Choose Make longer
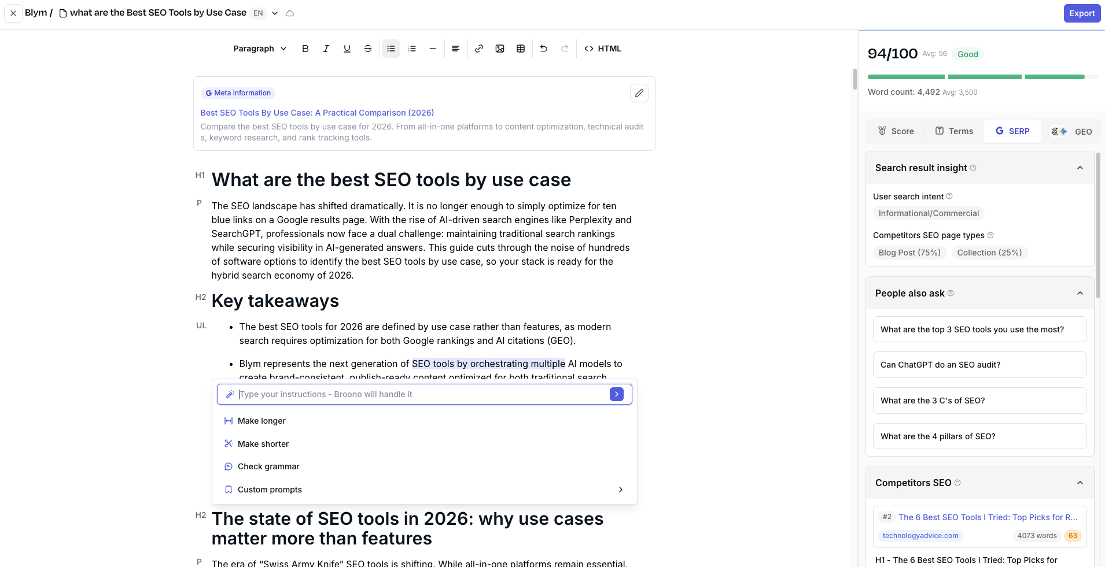The image size is (1105, 567). 425,421
